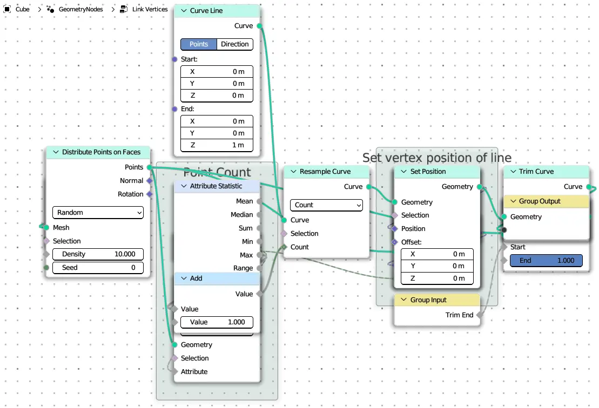Click the Start input socket of Trim Curve
Image resolution: width=599 pixels, height=408 pixels.
[x=504, y=247]
